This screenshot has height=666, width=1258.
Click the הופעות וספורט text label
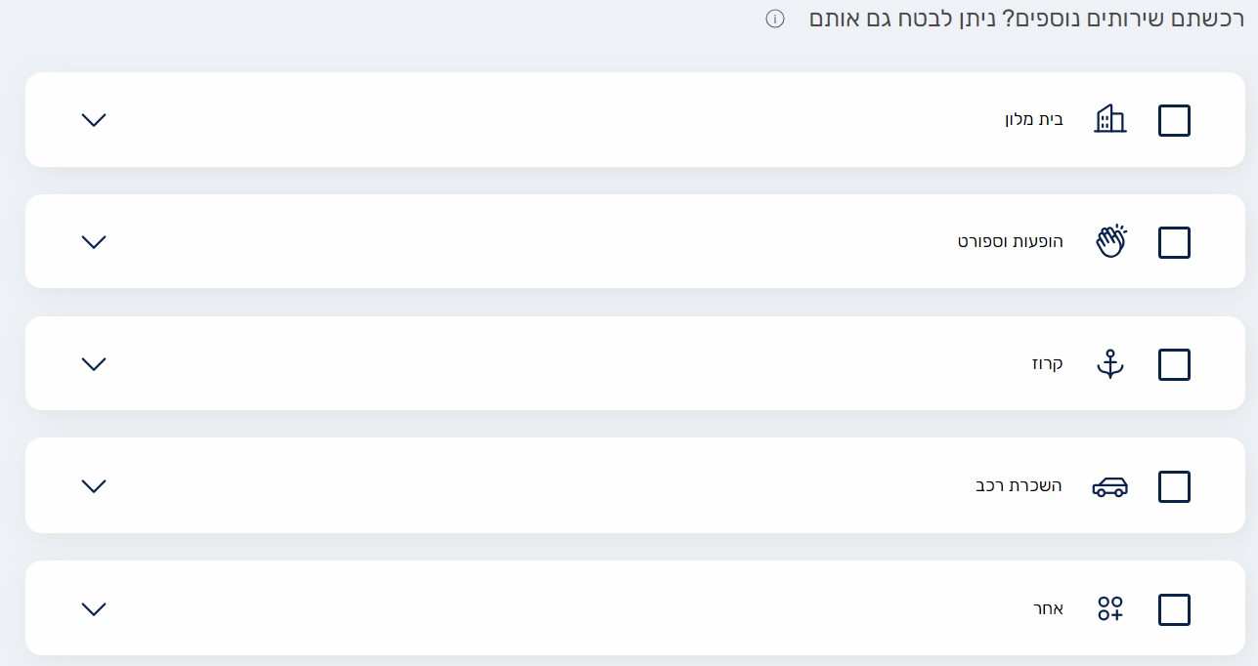[1010, 241]
